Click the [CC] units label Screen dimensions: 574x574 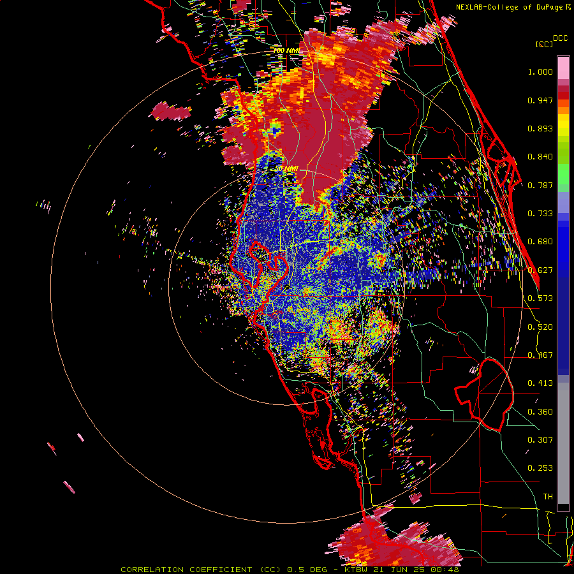click(544, 44)
